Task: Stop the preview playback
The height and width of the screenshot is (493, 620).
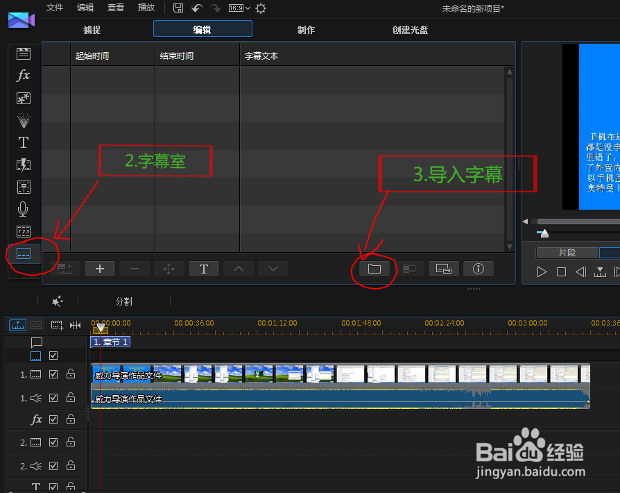Action: click(x=561, y=272)
